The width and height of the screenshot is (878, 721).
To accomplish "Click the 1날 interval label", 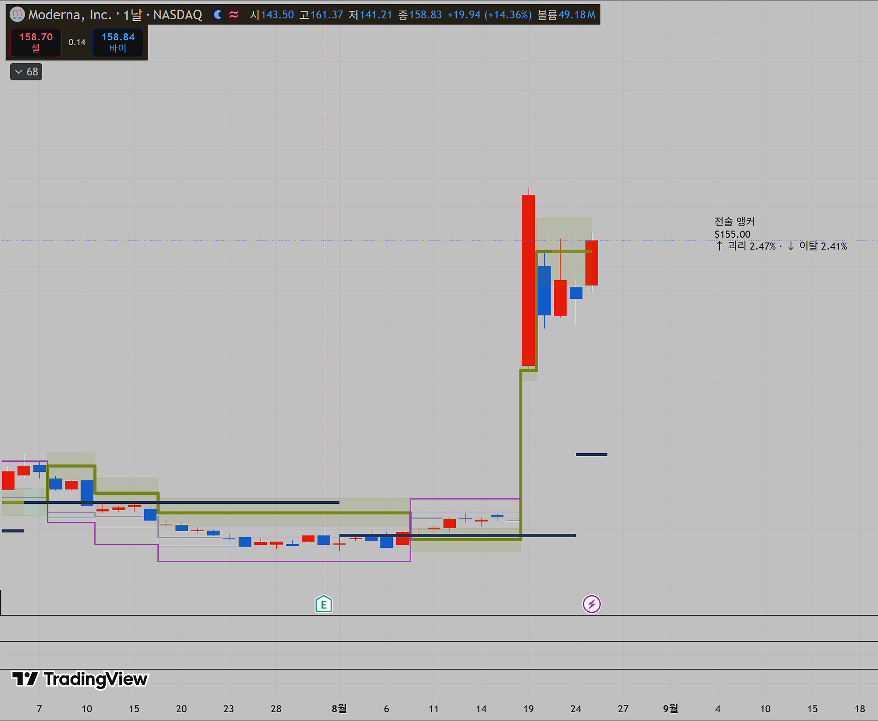I will 133,15.
